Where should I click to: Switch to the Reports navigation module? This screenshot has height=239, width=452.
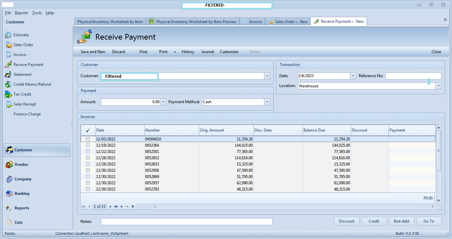37,208
